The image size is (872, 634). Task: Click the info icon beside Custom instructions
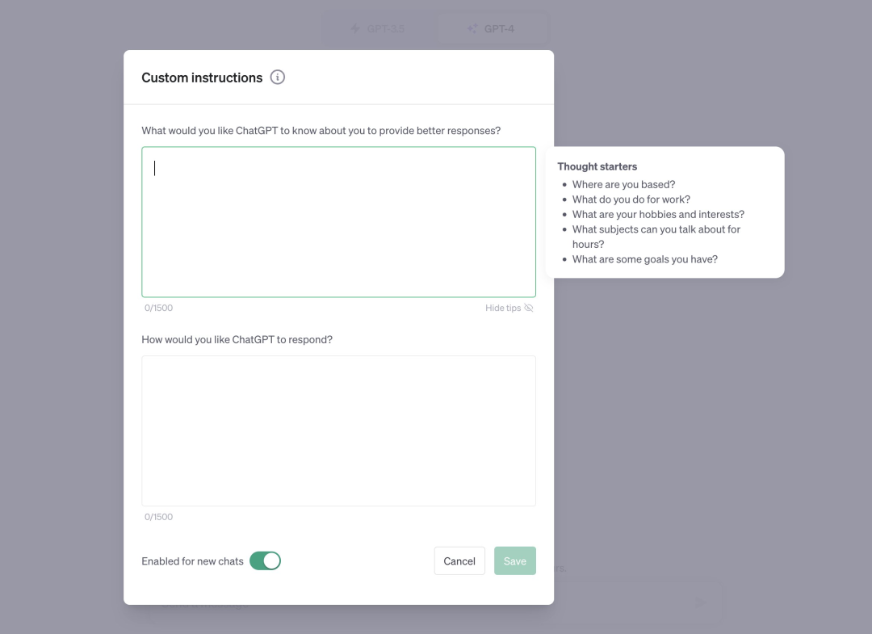pyautogui.click(x=278, y=78)
